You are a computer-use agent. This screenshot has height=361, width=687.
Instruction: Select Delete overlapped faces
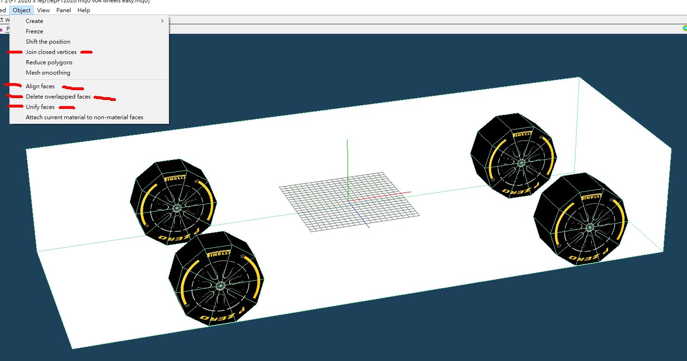tap(58, 97)
